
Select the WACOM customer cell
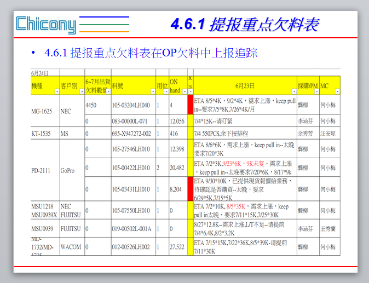pyautogui.click(x=71, y=247)
